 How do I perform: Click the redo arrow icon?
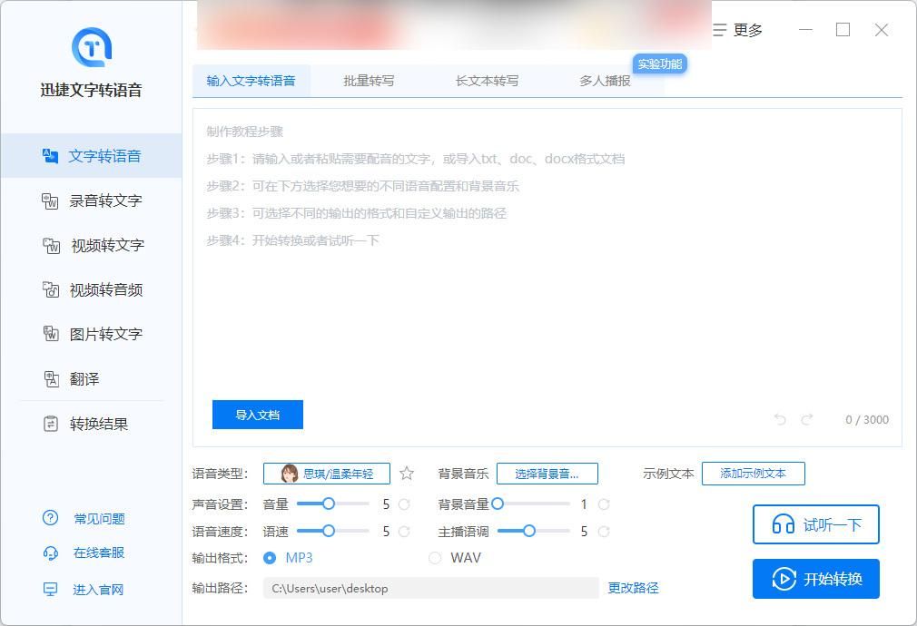[x=807, y=419]
